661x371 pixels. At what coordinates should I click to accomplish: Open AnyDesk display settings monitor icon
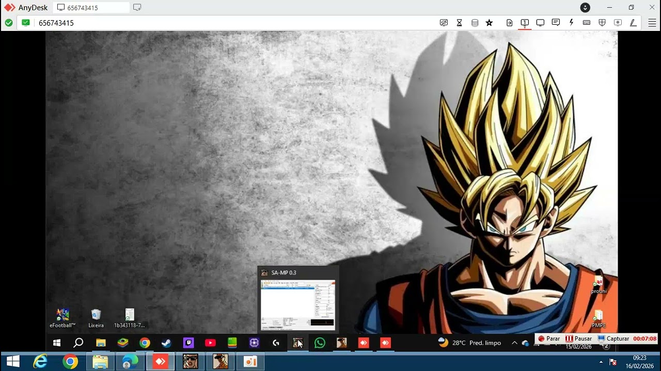point(540,23)
